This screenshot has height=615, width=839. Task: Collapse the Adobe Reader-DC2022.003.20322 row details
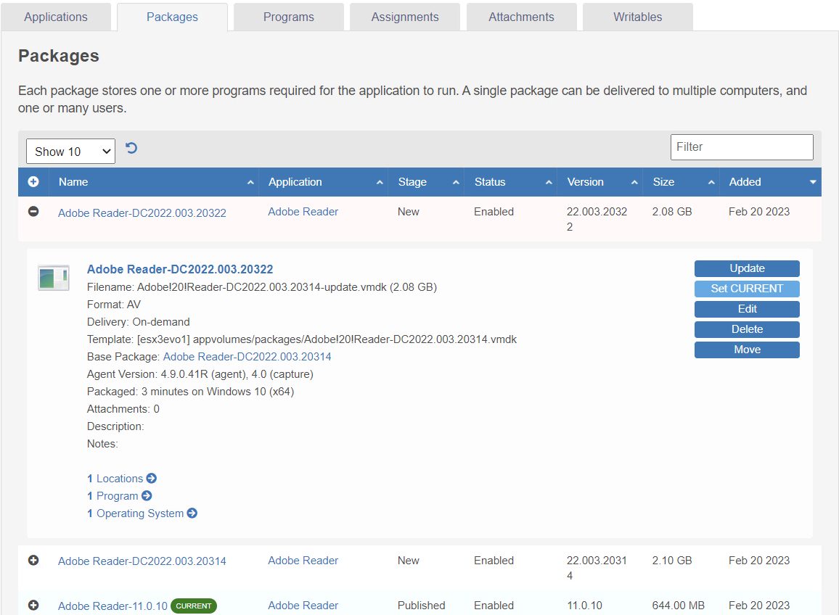point(33,211)
